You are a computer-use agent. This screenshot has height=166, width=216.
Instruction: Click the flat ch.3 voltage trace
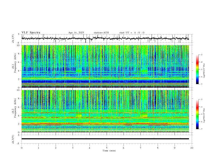click(105, 139)
